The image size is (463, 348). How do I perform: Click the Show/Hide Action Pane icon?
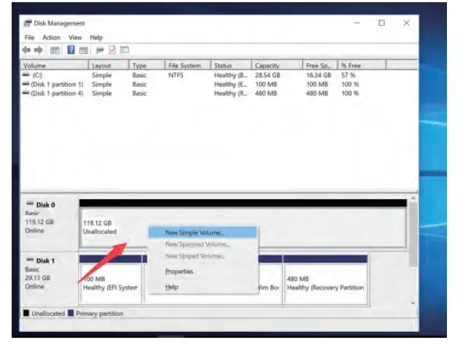click(84, 50)
